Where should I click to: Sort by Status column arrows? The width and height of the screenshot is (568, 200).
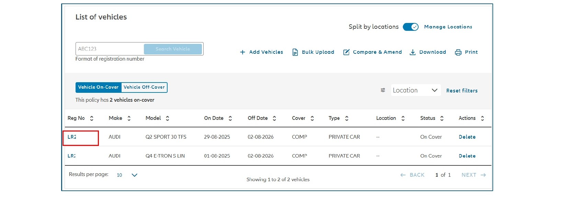click(x=442, y=118)
